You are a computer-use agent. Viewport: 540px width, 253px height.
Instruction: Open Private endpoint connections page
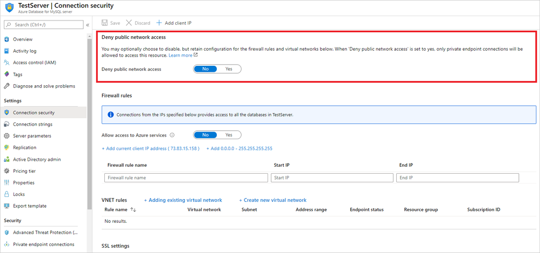(x=44, y=244)
